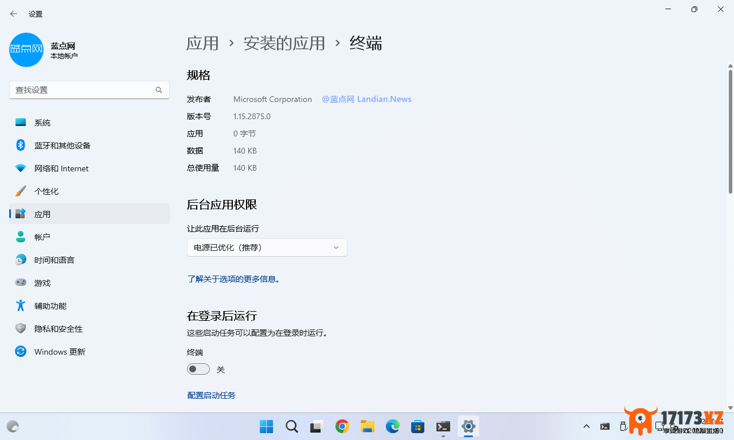The image size is (734, 440).
Task: Switch to the Terminal taskbar icon
Action: pyautogui.click(x=443, y=426)
